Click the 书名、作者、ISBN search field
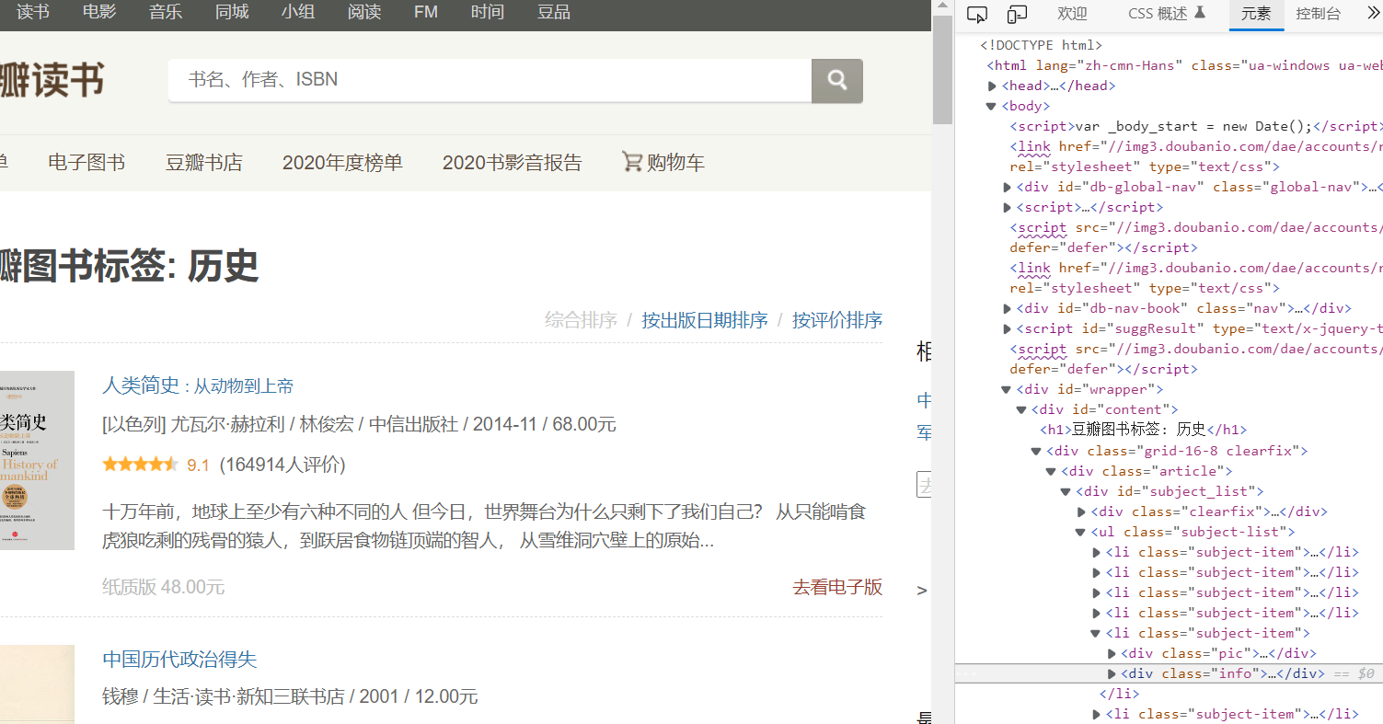Image resolution: width=1383 pixels, height=724 pixels. (490, 80)
